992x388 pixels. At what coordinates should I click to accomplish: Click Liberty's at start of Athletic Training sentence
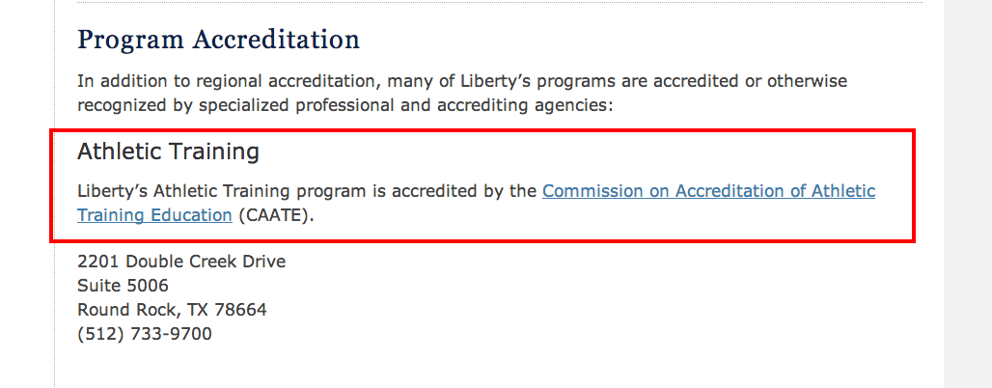(113, 191)
